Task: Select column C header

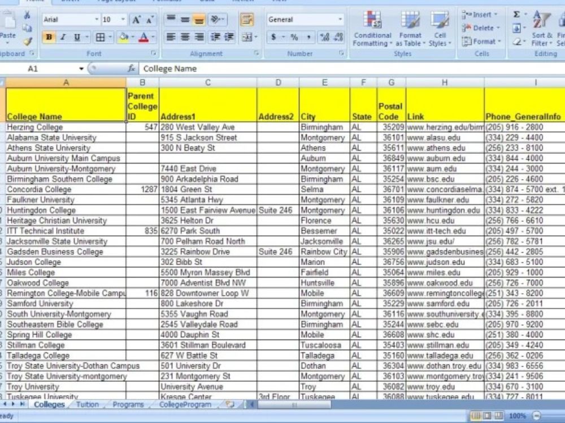Action: click(x=208, y=83)
